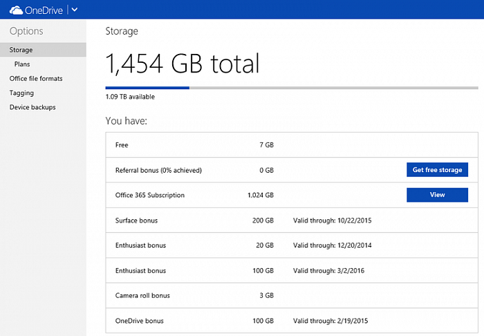484x336 pixels.
Task: Open the Tagging options page
Action: click(x=21, y=93)
